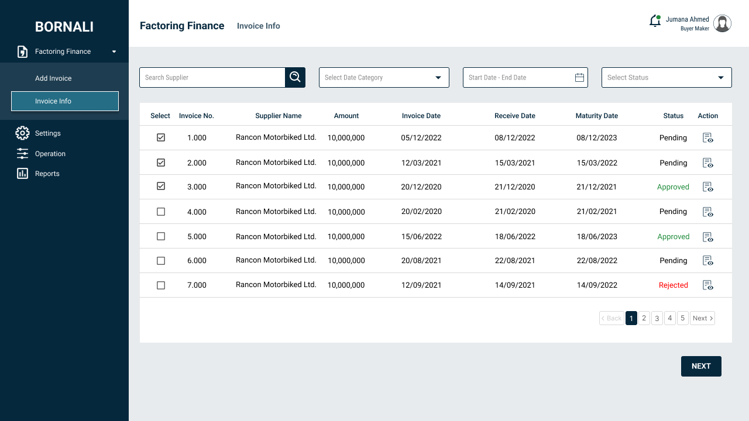Click the Factoring Finance document icon
The width and height of the screenshot is (749, 421).
(x=22, y=51)
